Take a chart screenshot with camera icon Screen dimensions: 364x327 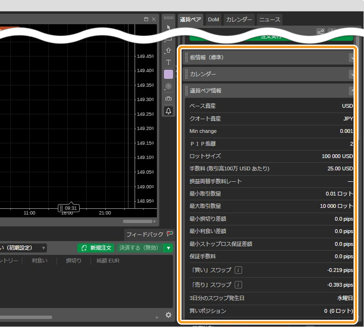[169, 99]
